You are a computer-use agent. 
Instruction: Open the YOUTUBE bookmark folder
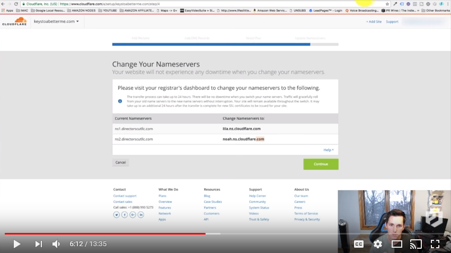tap(108, 11)
